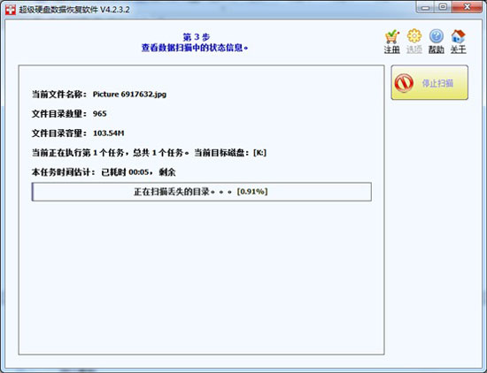Click the 文件目录数量 label
The image size is (487, 373).
click(x=59, y=113)
